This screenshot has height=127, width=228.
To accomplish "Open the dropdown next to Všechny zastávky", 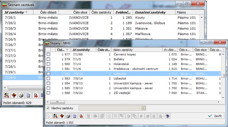I will click(x=144, y=108).
